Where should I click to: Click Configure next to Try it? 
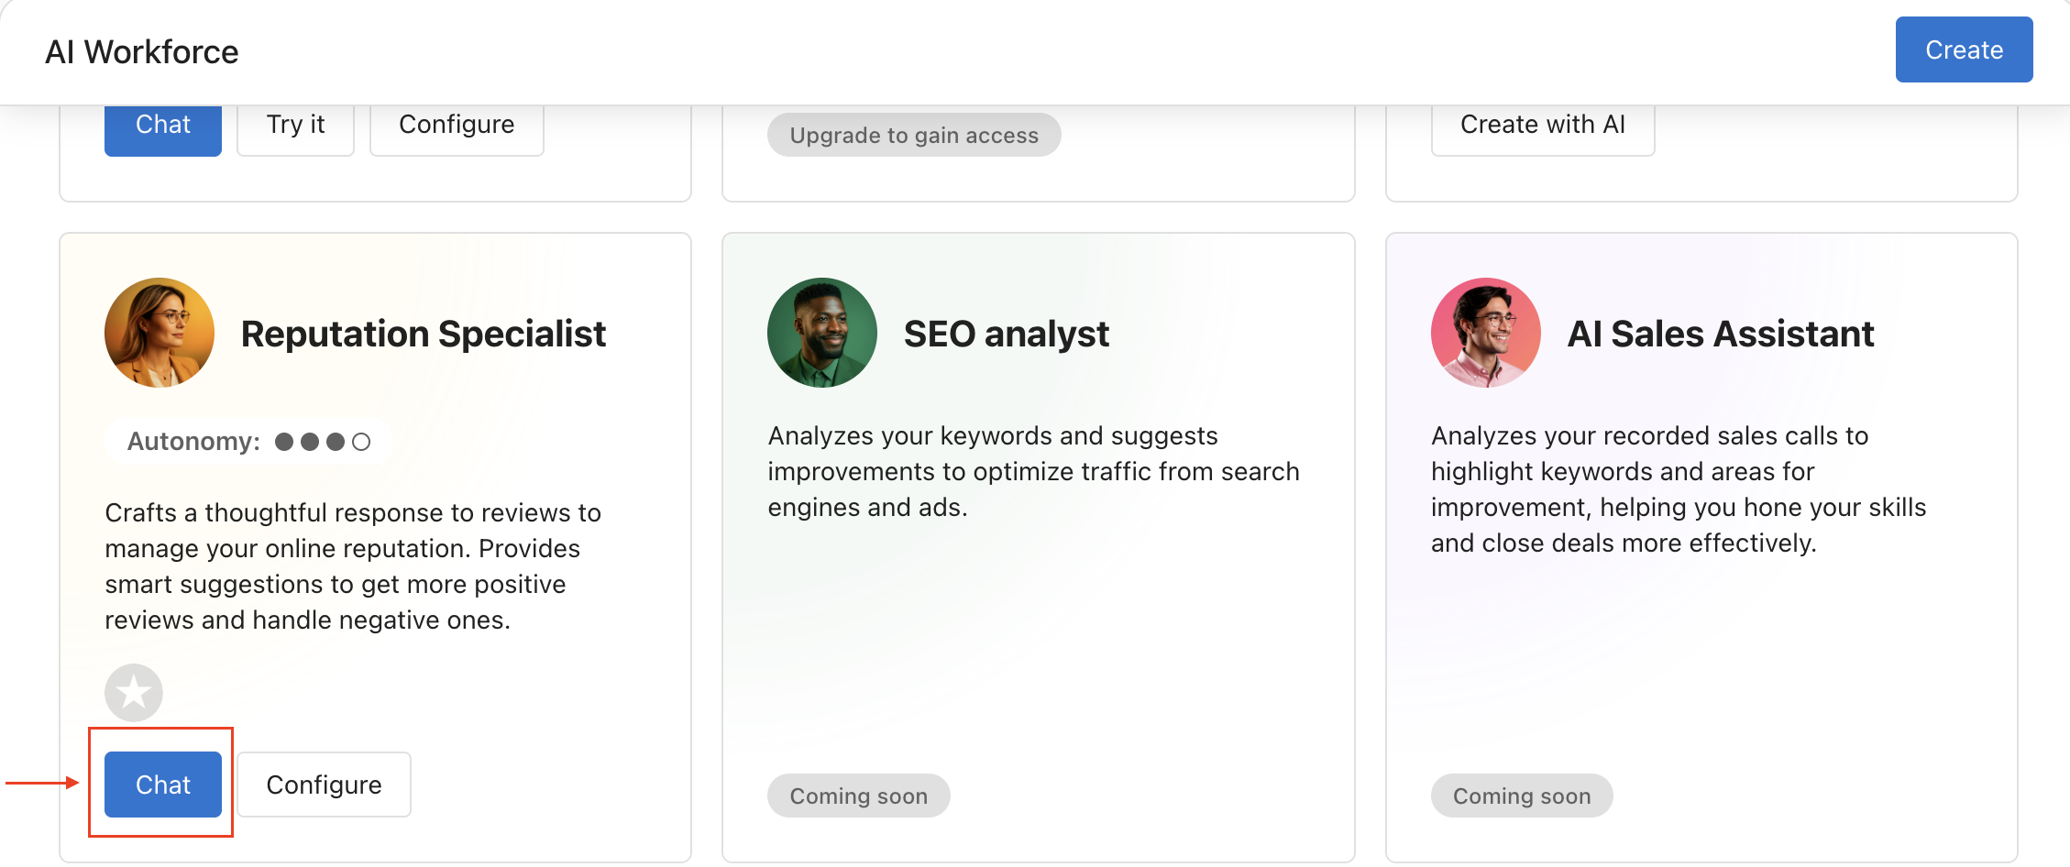click(457, 126)
